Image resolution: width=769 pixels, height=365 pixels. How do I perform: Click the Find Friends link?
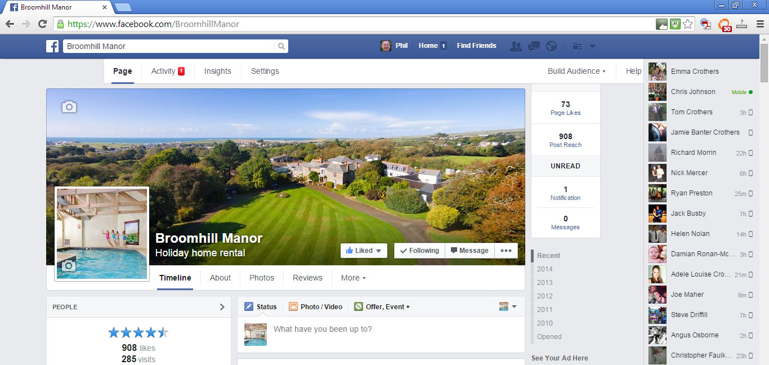476,46
